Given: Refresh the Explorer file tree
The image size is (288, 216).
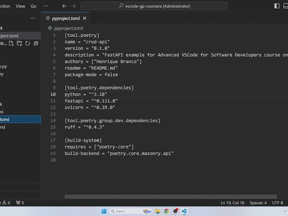Looking at the screenshot, I should [27, 43].
